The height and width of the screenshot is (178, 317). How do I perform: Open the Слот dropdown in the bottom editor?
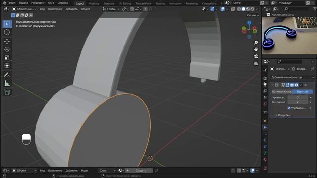107,170
